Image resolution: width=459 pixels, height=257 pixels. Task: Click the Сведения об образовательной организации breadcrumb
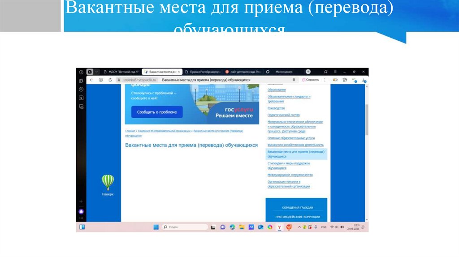[164, 131]
